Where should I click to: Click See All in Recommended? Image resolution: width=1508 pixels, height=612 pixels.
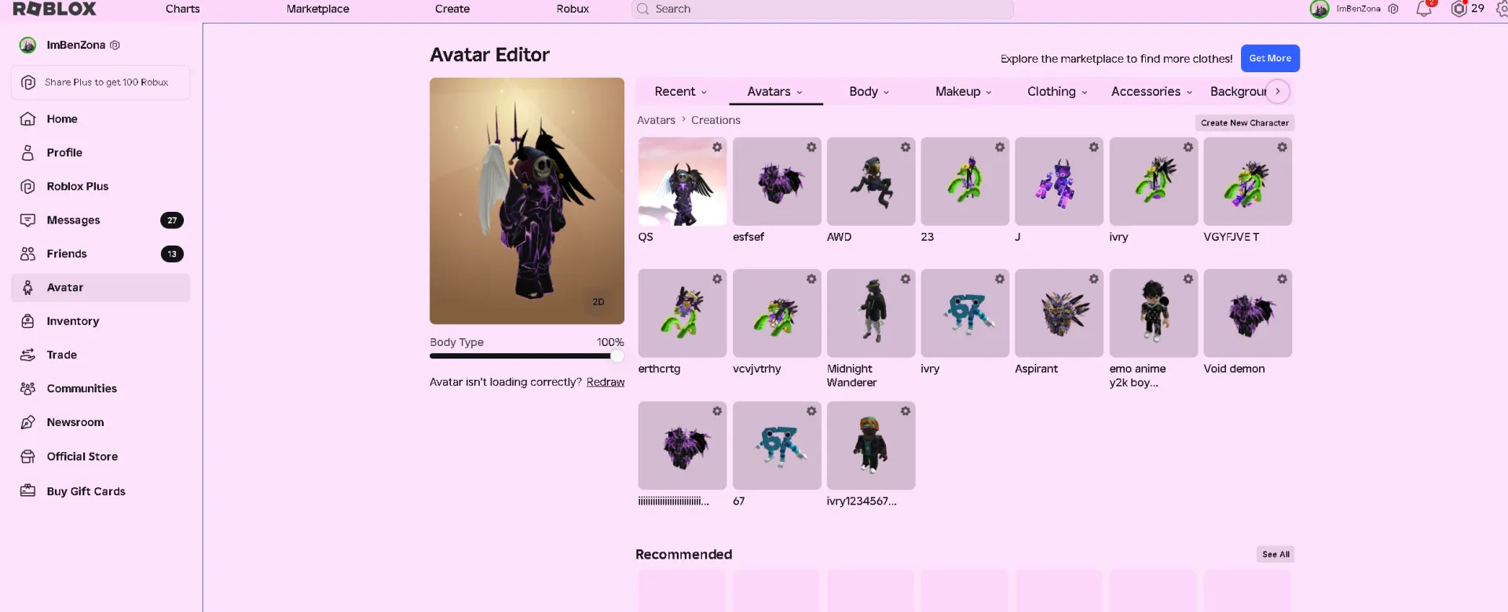[x=1276, y=555]
